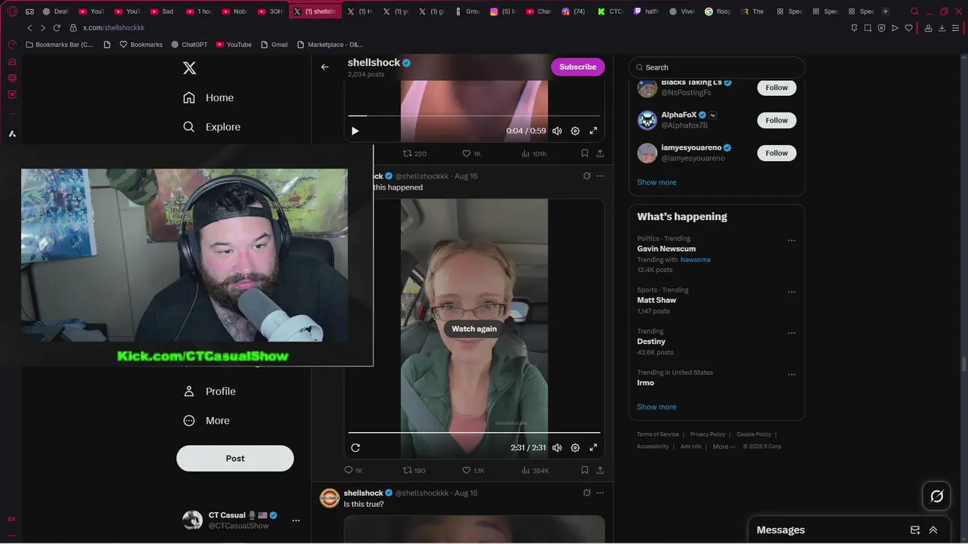This screenshot has width=968, height=544.
Task: Bookmark the post with 101K views
Action: (585, 153)
